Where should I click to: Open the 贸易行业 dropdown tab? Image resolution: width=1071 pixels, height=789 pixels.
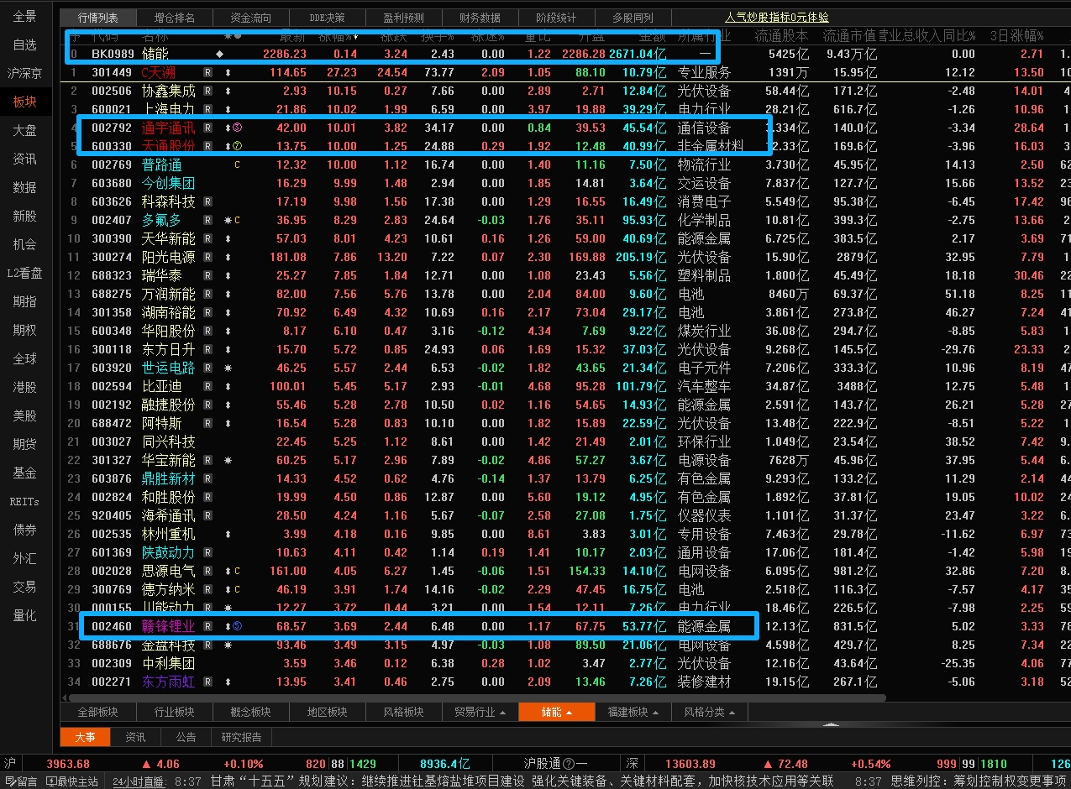(480, 712)
